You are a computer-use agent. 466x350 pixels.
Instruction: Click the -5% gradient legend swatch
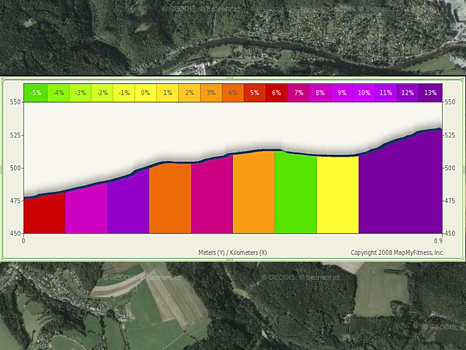(35, 93)
